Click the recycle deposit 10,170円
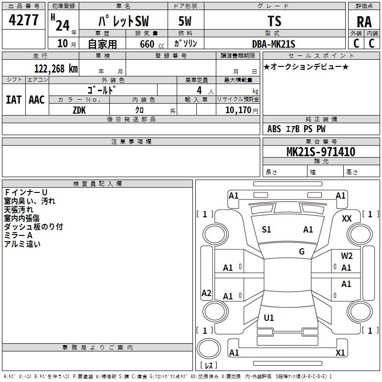This screenshot has width=382, height=382. click(x=242, y=110)
